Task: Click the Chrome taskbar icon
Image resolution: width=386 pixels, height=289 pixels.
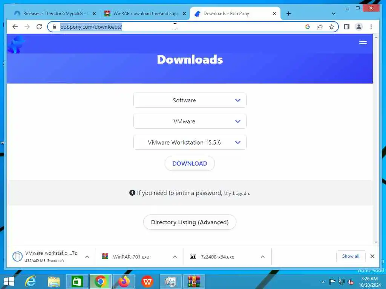Action: (100, 281)
